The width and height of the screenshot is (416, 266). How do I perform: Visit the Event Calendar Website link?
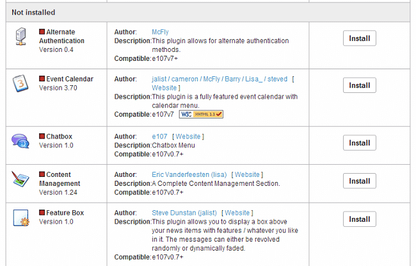click(165, 88)
